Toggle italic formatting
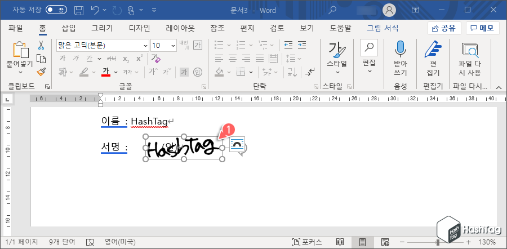The image size is (507, 249). point(76,59)
